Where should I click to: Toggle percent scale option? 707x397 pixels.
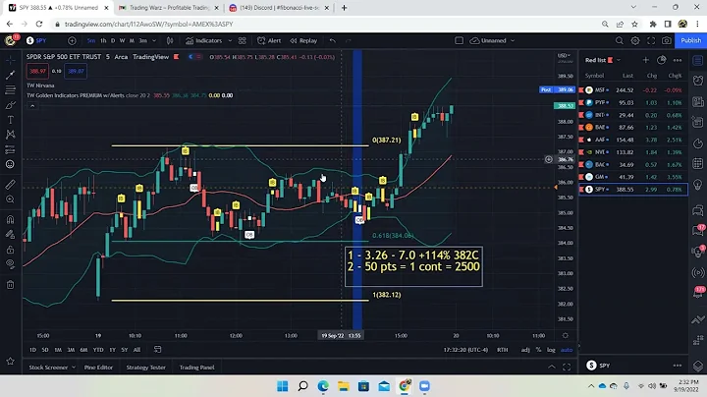coord(538,350)
